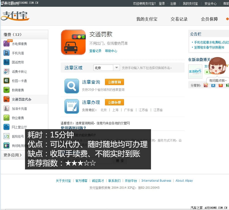The height and width of the screenshot is (210, 229).
Task: Open International Business footer link
Action: (156, 181)
